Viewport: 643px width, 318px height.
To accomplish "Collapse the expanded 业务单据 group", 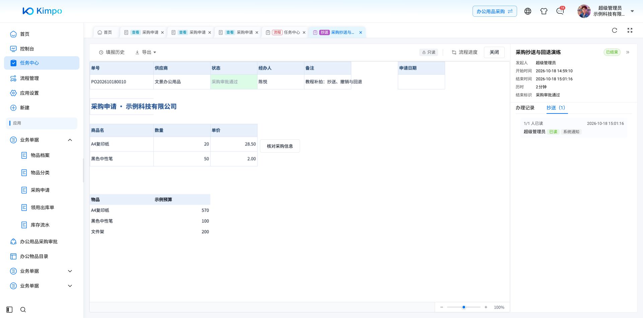I will coord(70,140).
